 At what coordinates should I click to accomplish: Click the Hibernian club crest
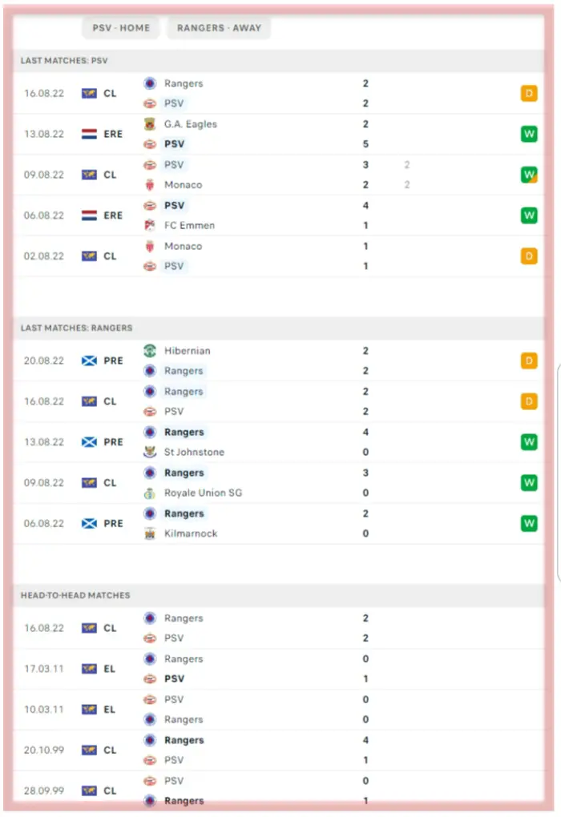coord(149,351)
